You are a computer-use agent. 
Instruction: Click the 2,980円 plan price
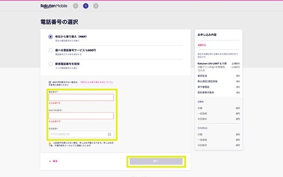tap(236, 64)
